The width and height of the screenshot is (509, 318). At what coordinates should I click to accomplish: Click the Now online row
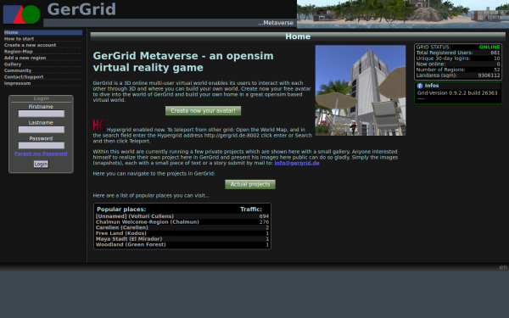coord(458,64)
